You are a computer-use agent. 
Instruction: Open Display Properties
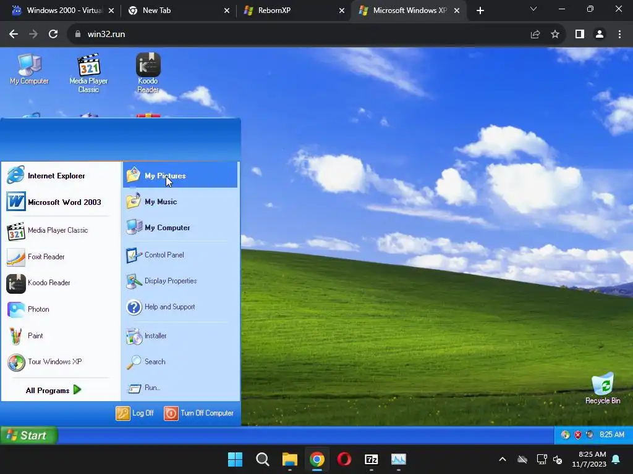pos(180,281)
